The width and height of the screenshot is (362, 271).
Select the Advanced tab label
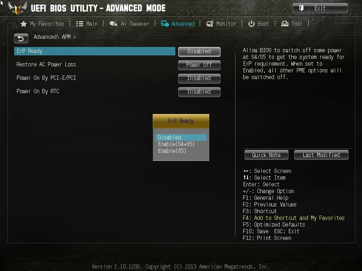(x=183, y=24)
